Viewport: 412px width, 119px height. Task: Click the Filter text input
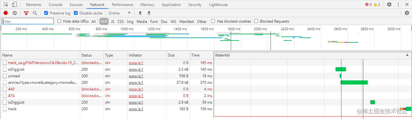pyautogui.click(x=28, y=21)
